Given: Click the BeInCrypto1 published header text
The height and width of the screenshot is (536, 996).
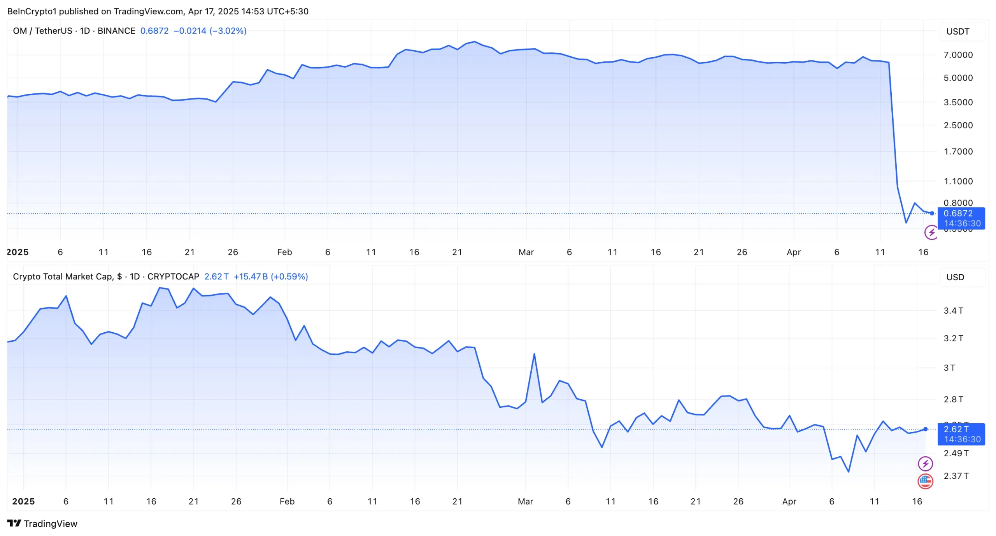Looking at the screenshot, I should point(158,11).
